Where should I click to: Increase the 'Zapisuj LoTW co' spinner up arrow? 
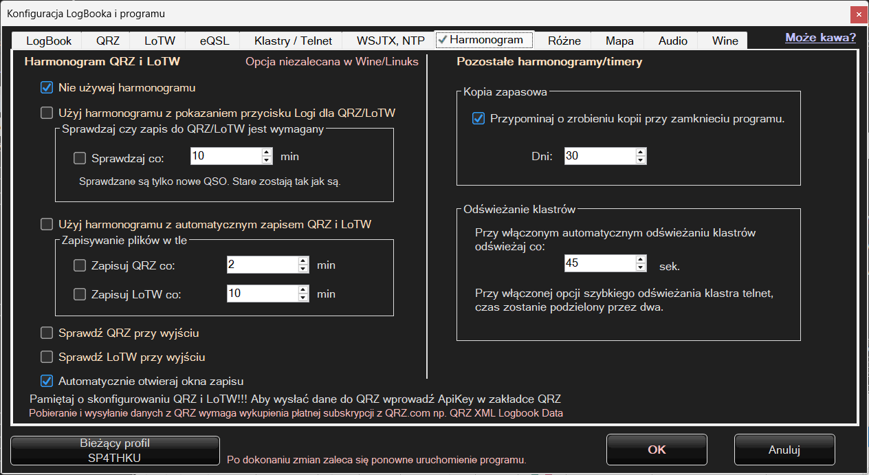(303, 290)
